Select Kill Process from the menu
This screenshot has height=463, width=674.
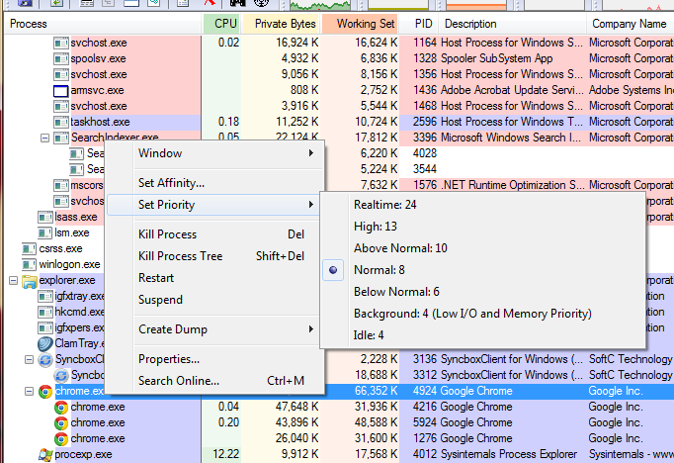point(214,234)
